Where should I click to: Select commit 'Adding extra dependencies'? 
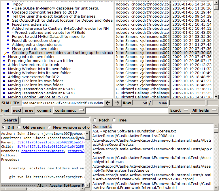click(37, 45)
